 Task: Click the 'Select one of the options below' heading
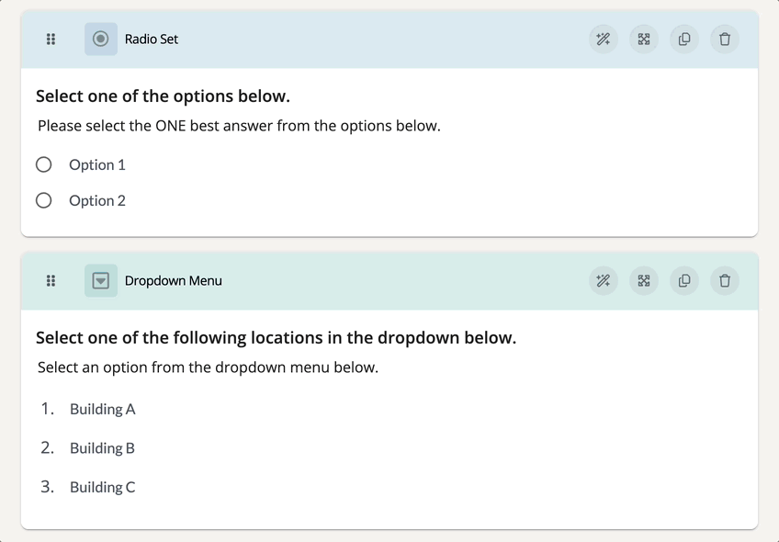click(x=163, y=96)
